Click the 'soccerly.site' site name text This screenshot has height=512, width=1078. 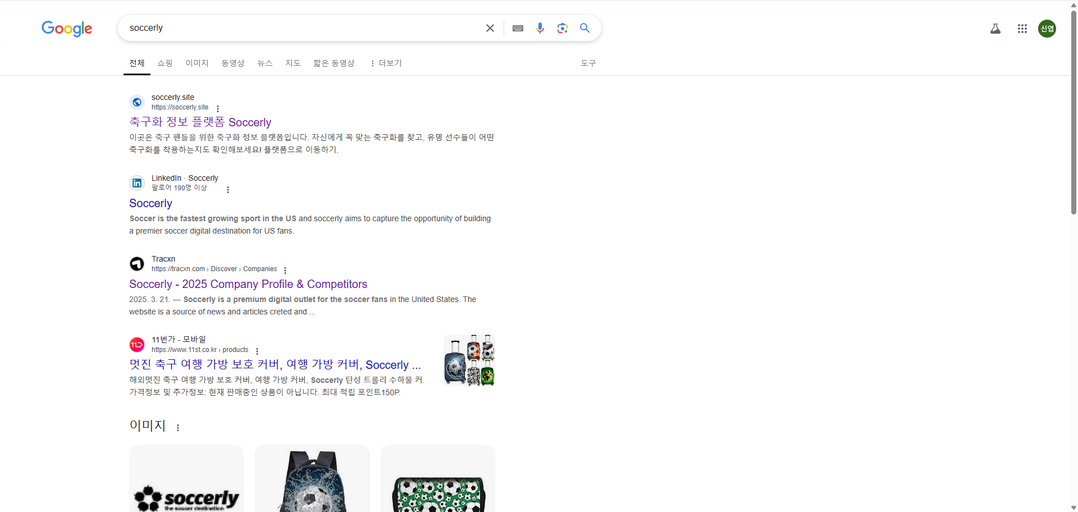[x=173, y=97]
